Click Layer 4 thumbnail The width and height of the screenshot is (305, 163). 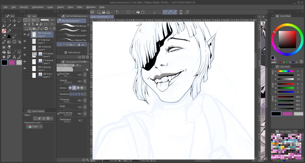tap(34, 48)
